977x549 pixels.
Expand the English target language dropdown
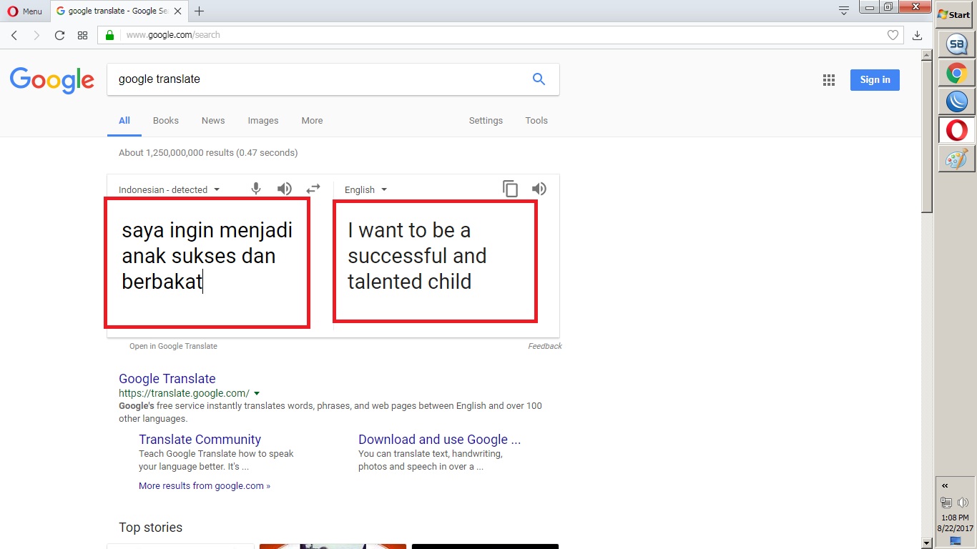(x=365, y=189)
